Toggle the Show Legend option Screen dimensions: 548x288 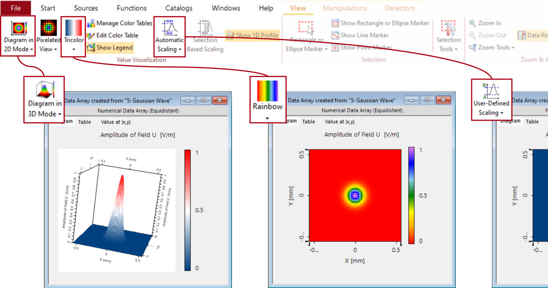[x=110, y=48]
